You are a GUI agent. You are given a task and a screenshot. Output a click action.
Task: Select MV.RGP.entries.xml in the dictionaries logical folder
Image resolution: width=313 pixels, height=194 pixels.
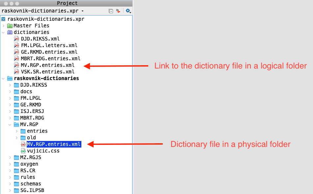click(x=47, y=65)
